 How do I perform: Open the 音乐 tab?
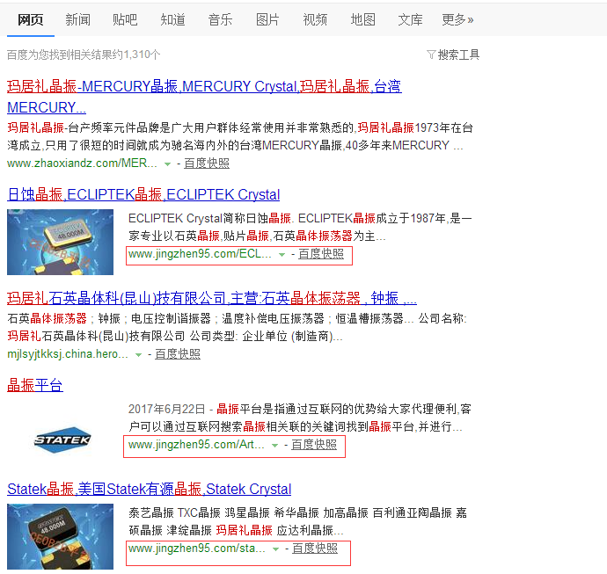pos(220,19)
